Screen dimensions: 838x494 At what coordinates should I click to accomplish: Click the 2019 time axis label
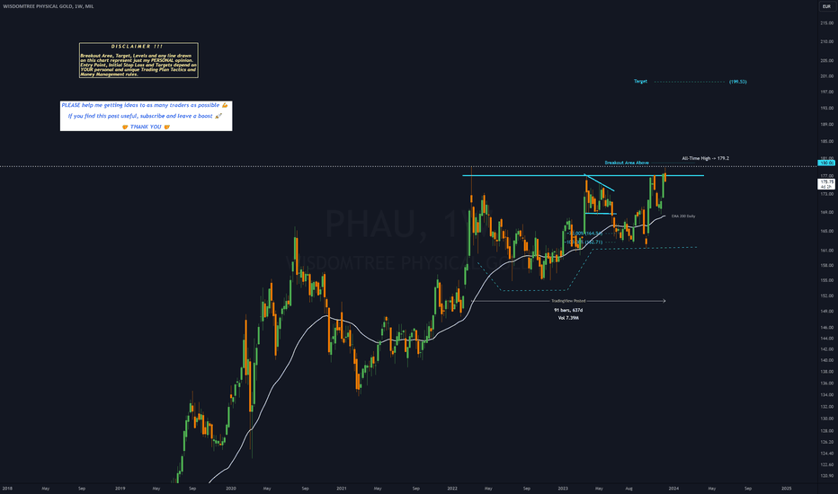[x=120, y=488]
